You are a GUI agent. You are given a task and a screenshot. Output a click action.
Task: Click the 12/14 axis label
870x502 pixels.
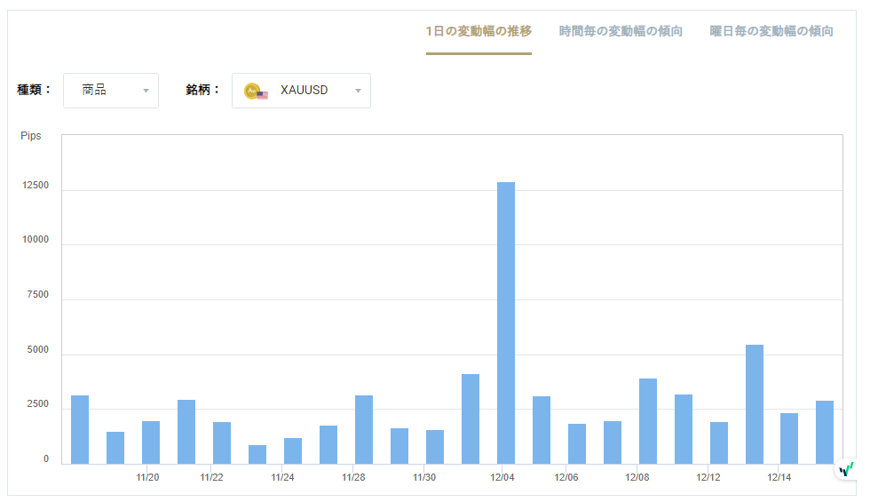point(779,478)
